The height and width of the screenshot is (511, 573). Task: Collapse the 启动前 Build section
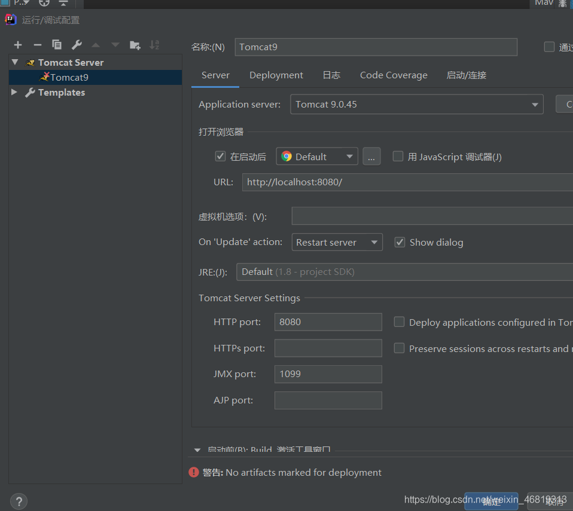(197, 449)
